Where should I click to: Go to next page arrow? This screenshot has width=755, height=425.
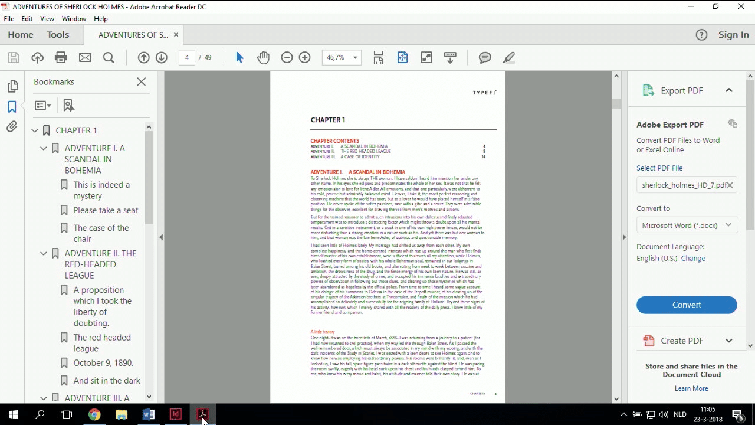pos(162,57)
